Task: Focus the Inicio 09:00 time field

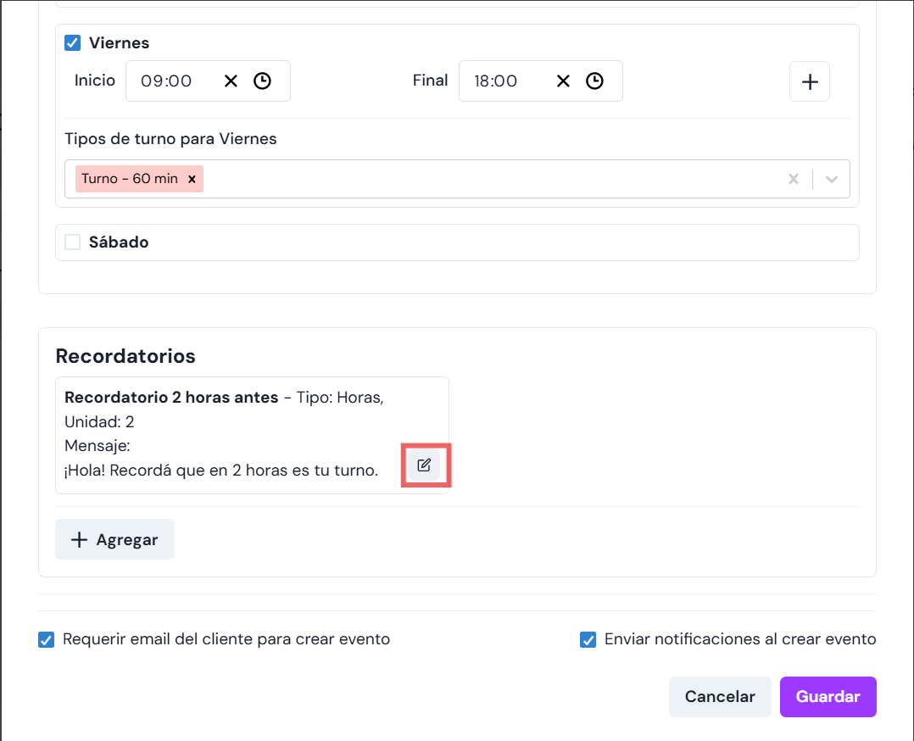Action: coord(168,81)
